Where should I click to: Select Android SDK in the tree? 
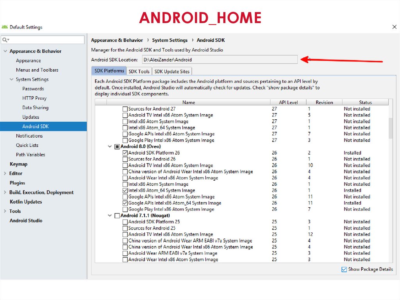43,126
